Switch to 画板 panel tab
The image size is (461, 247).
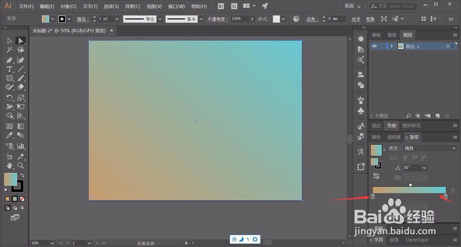point(376,35)
